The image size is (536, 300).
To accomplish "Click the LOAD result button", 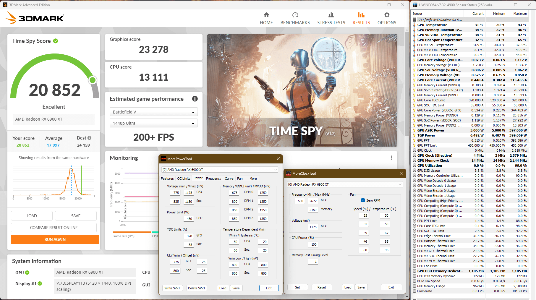I will (32, 216).
